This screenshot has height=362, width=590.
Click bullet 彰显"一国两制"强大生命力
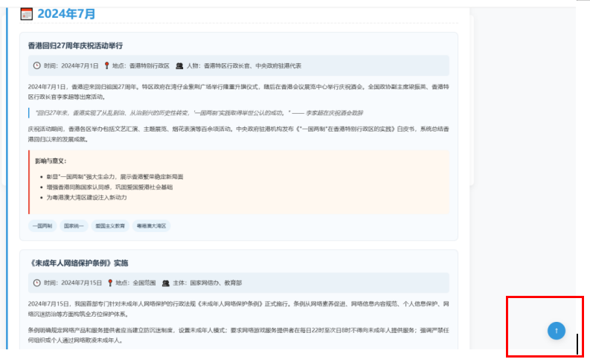click(115, 177)
